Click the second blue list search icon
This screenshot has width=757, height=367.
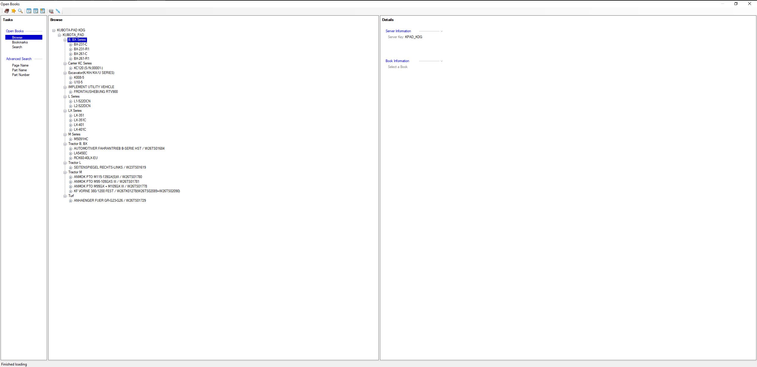click(36, 11)
